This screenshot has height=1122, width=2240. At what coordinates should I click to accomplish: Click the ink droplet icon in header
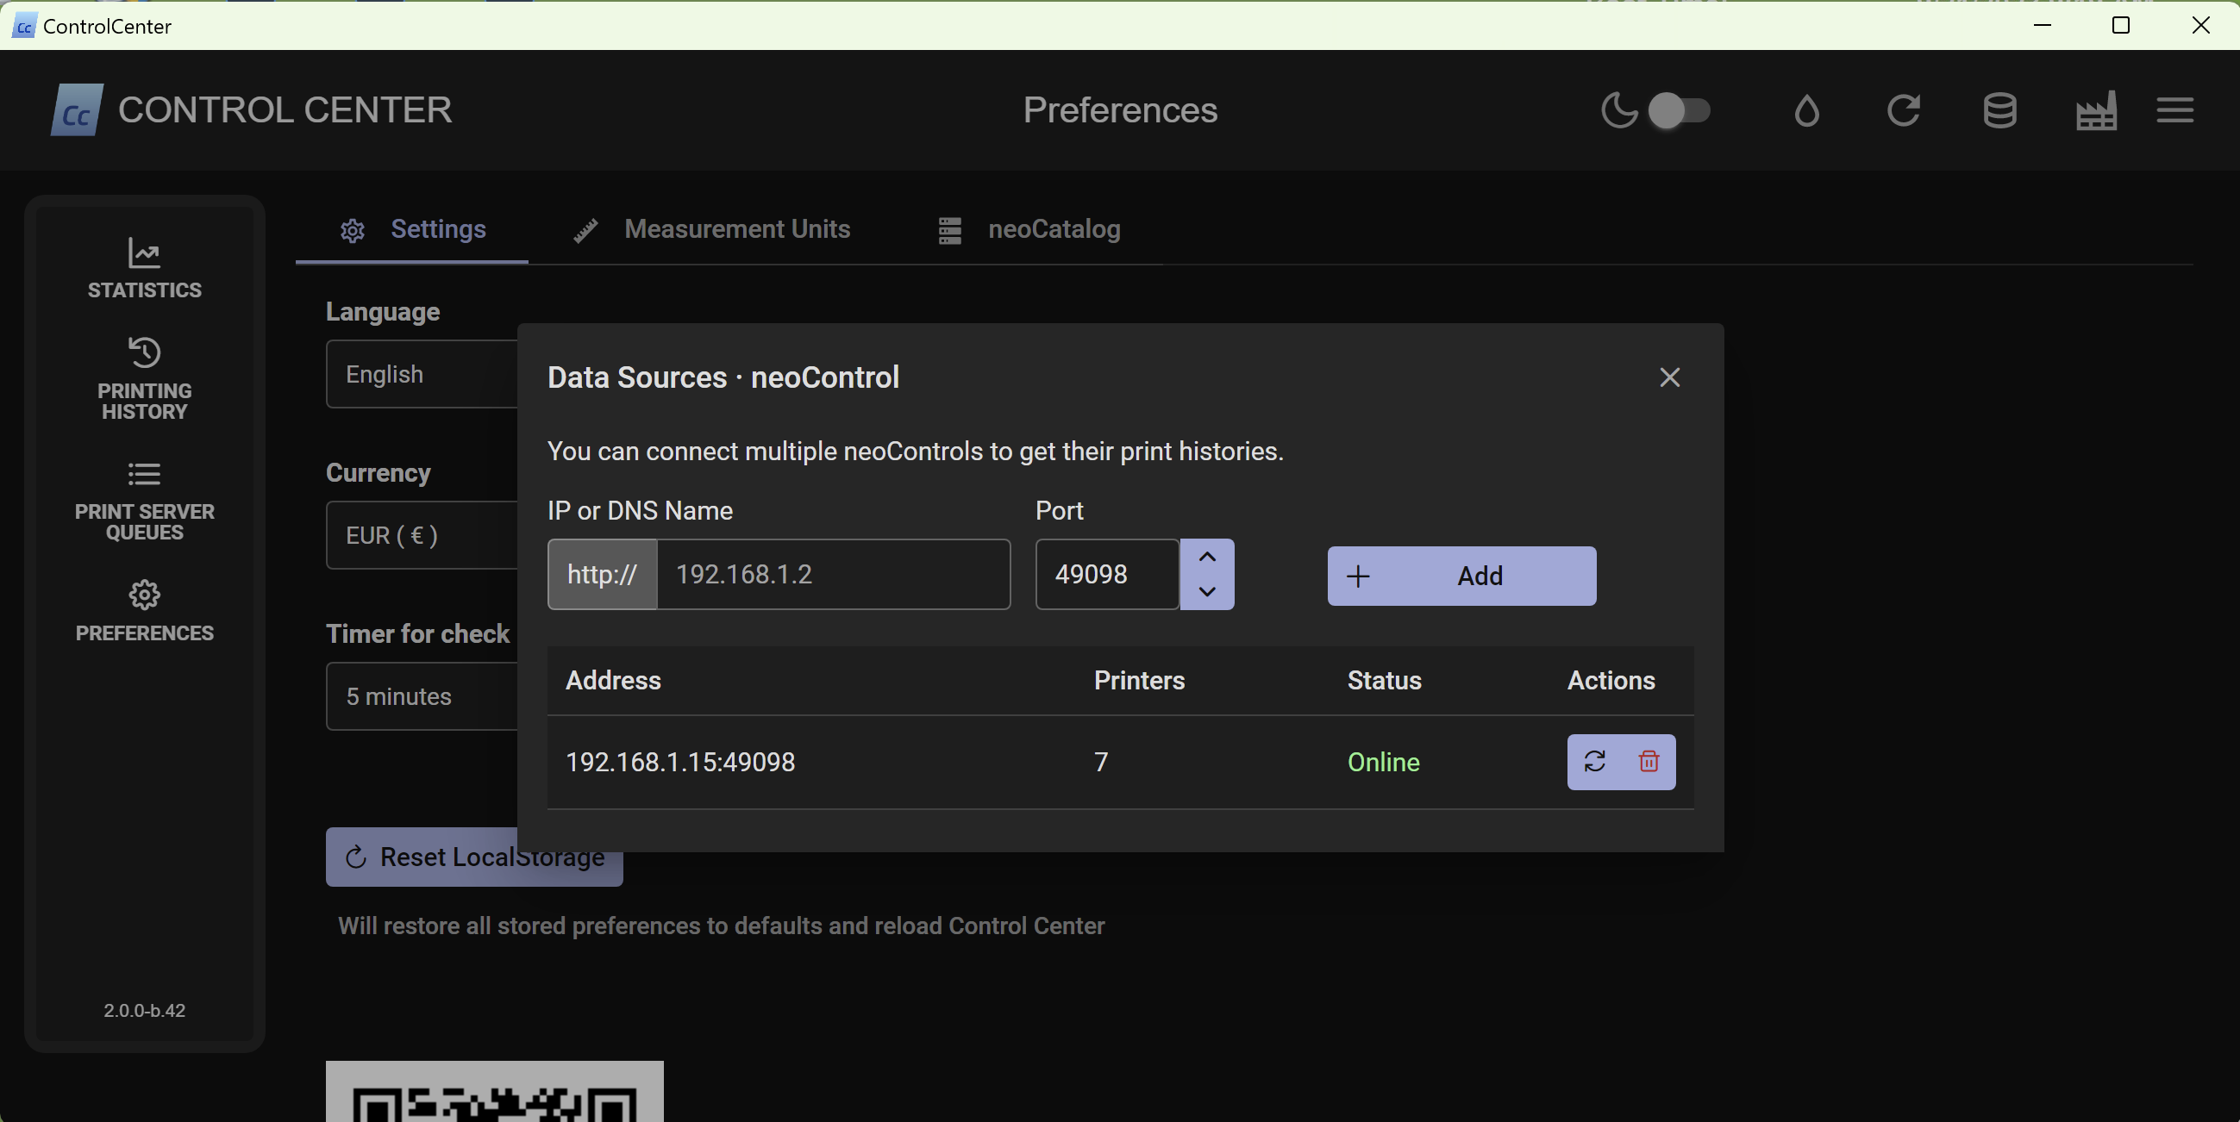(x=1806, y=111)
